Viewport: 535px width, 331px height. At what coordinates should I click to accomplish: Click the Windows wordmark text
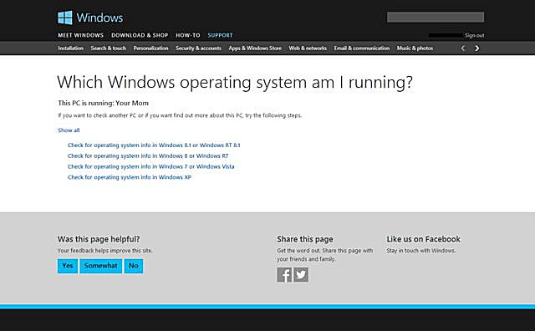[x=99, y=18]
